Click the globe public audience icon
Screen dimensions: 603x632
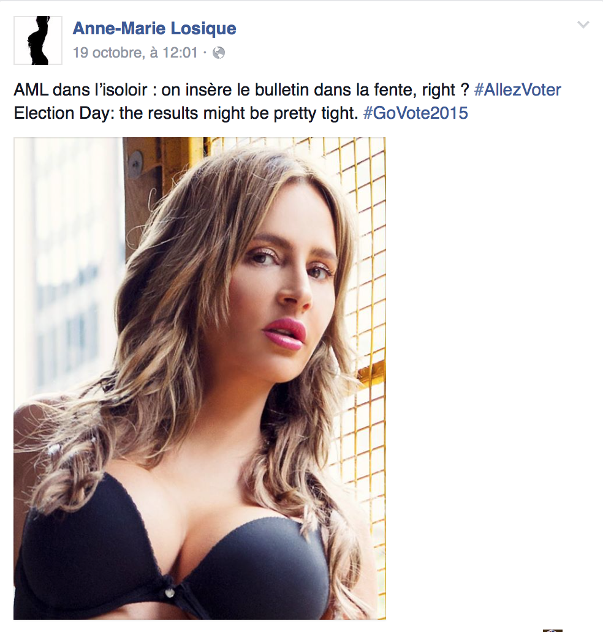[x=219, y=53]
